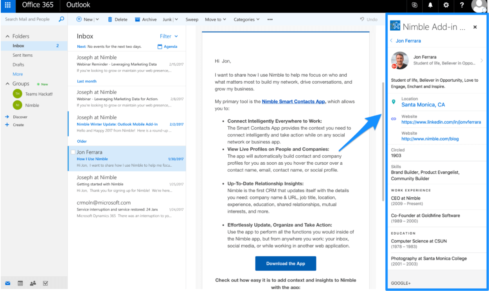Click Outlook in the header
This screenshot has width=489, height=291.
pyautogui.click(x=78, y=5)
